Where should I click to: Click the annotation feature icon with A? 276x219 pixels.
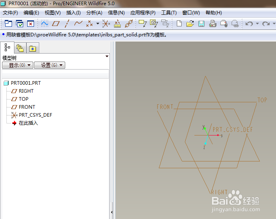pos(154,24)
